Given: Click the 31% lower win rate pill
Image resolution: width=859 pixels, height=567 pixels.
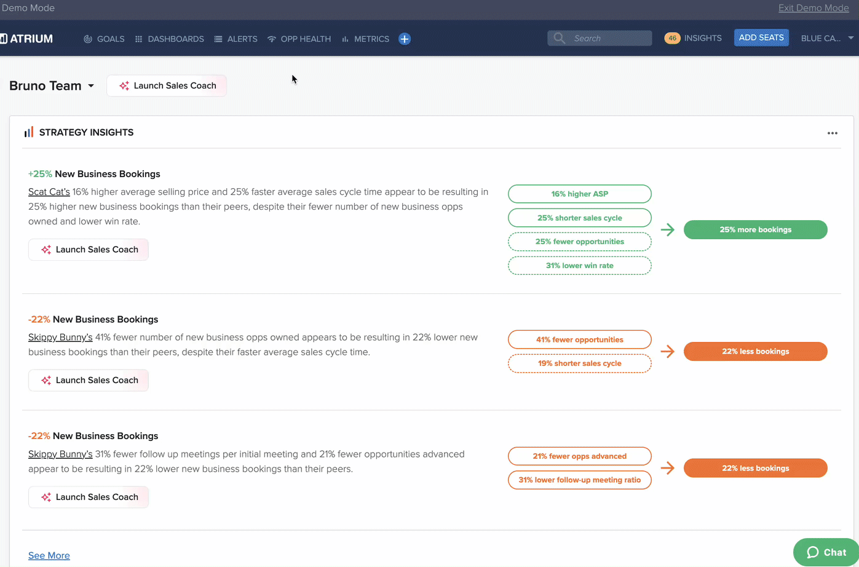Looking at the screenshot, I should tap(580, 266).
